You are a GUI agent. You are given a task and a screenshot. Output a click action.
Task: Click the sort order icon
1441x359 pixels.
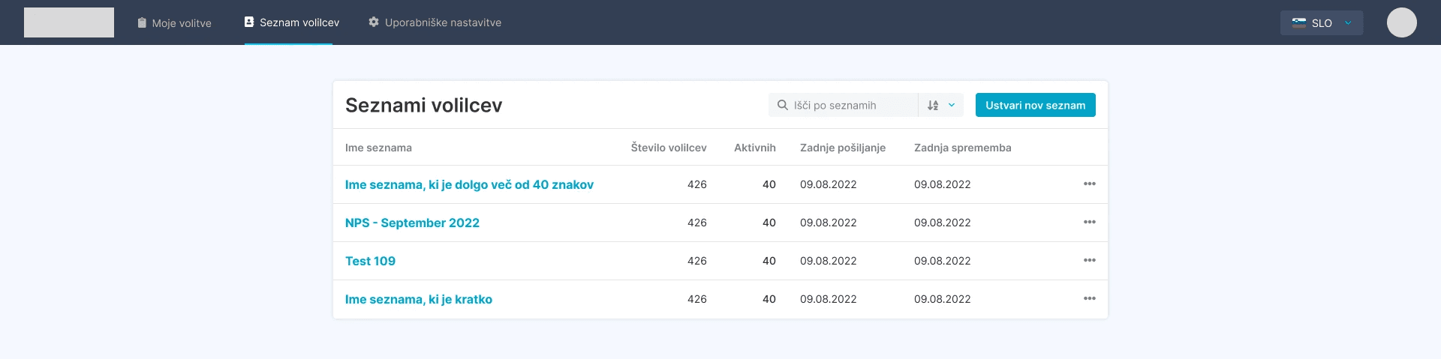pyautogui.click(x=933, y=105)
